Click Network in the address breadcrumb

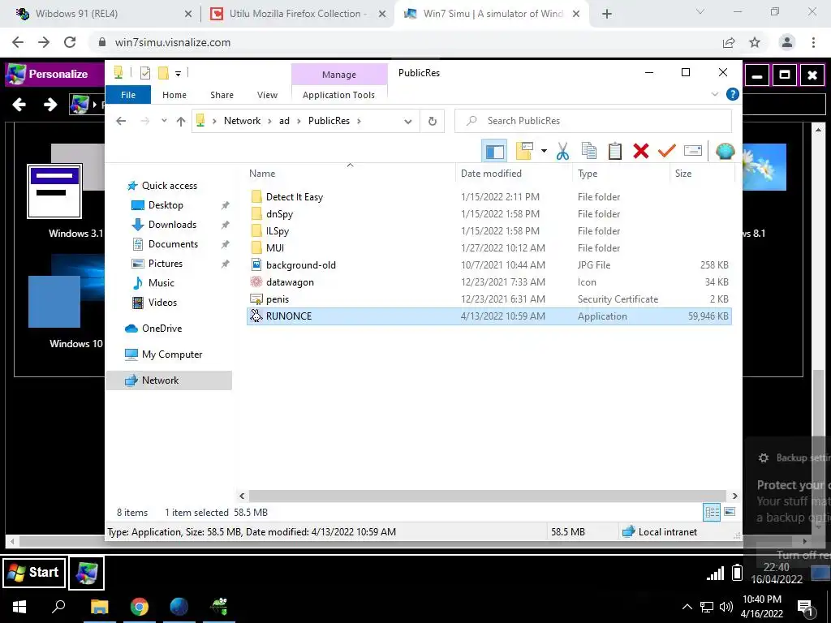(x=242, y=121)
